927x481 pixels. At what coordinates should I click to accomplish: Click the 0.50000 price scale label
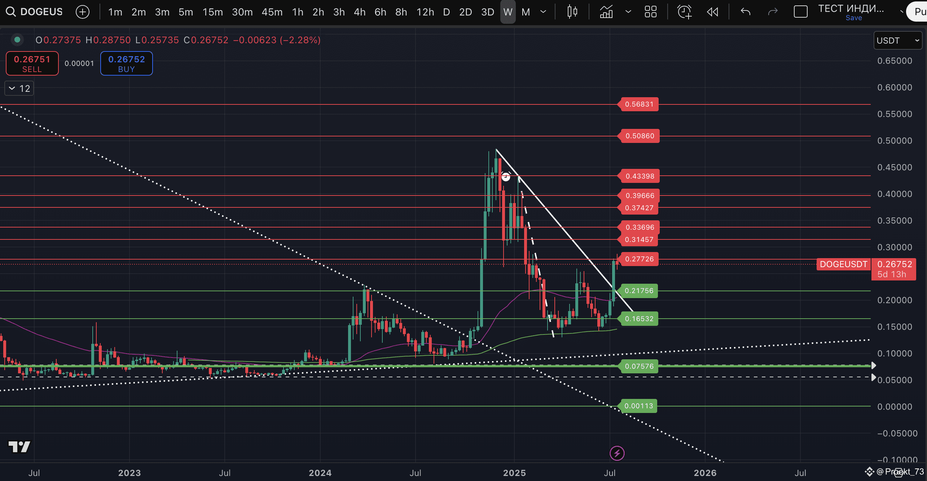click(895, 141)
